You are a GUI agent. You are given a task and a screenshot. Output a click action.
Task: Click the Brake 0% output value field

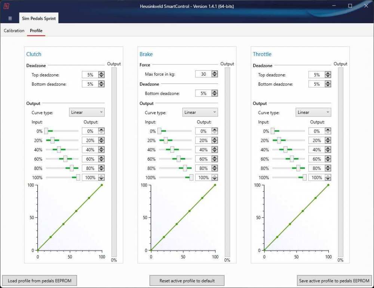(203, 131)
